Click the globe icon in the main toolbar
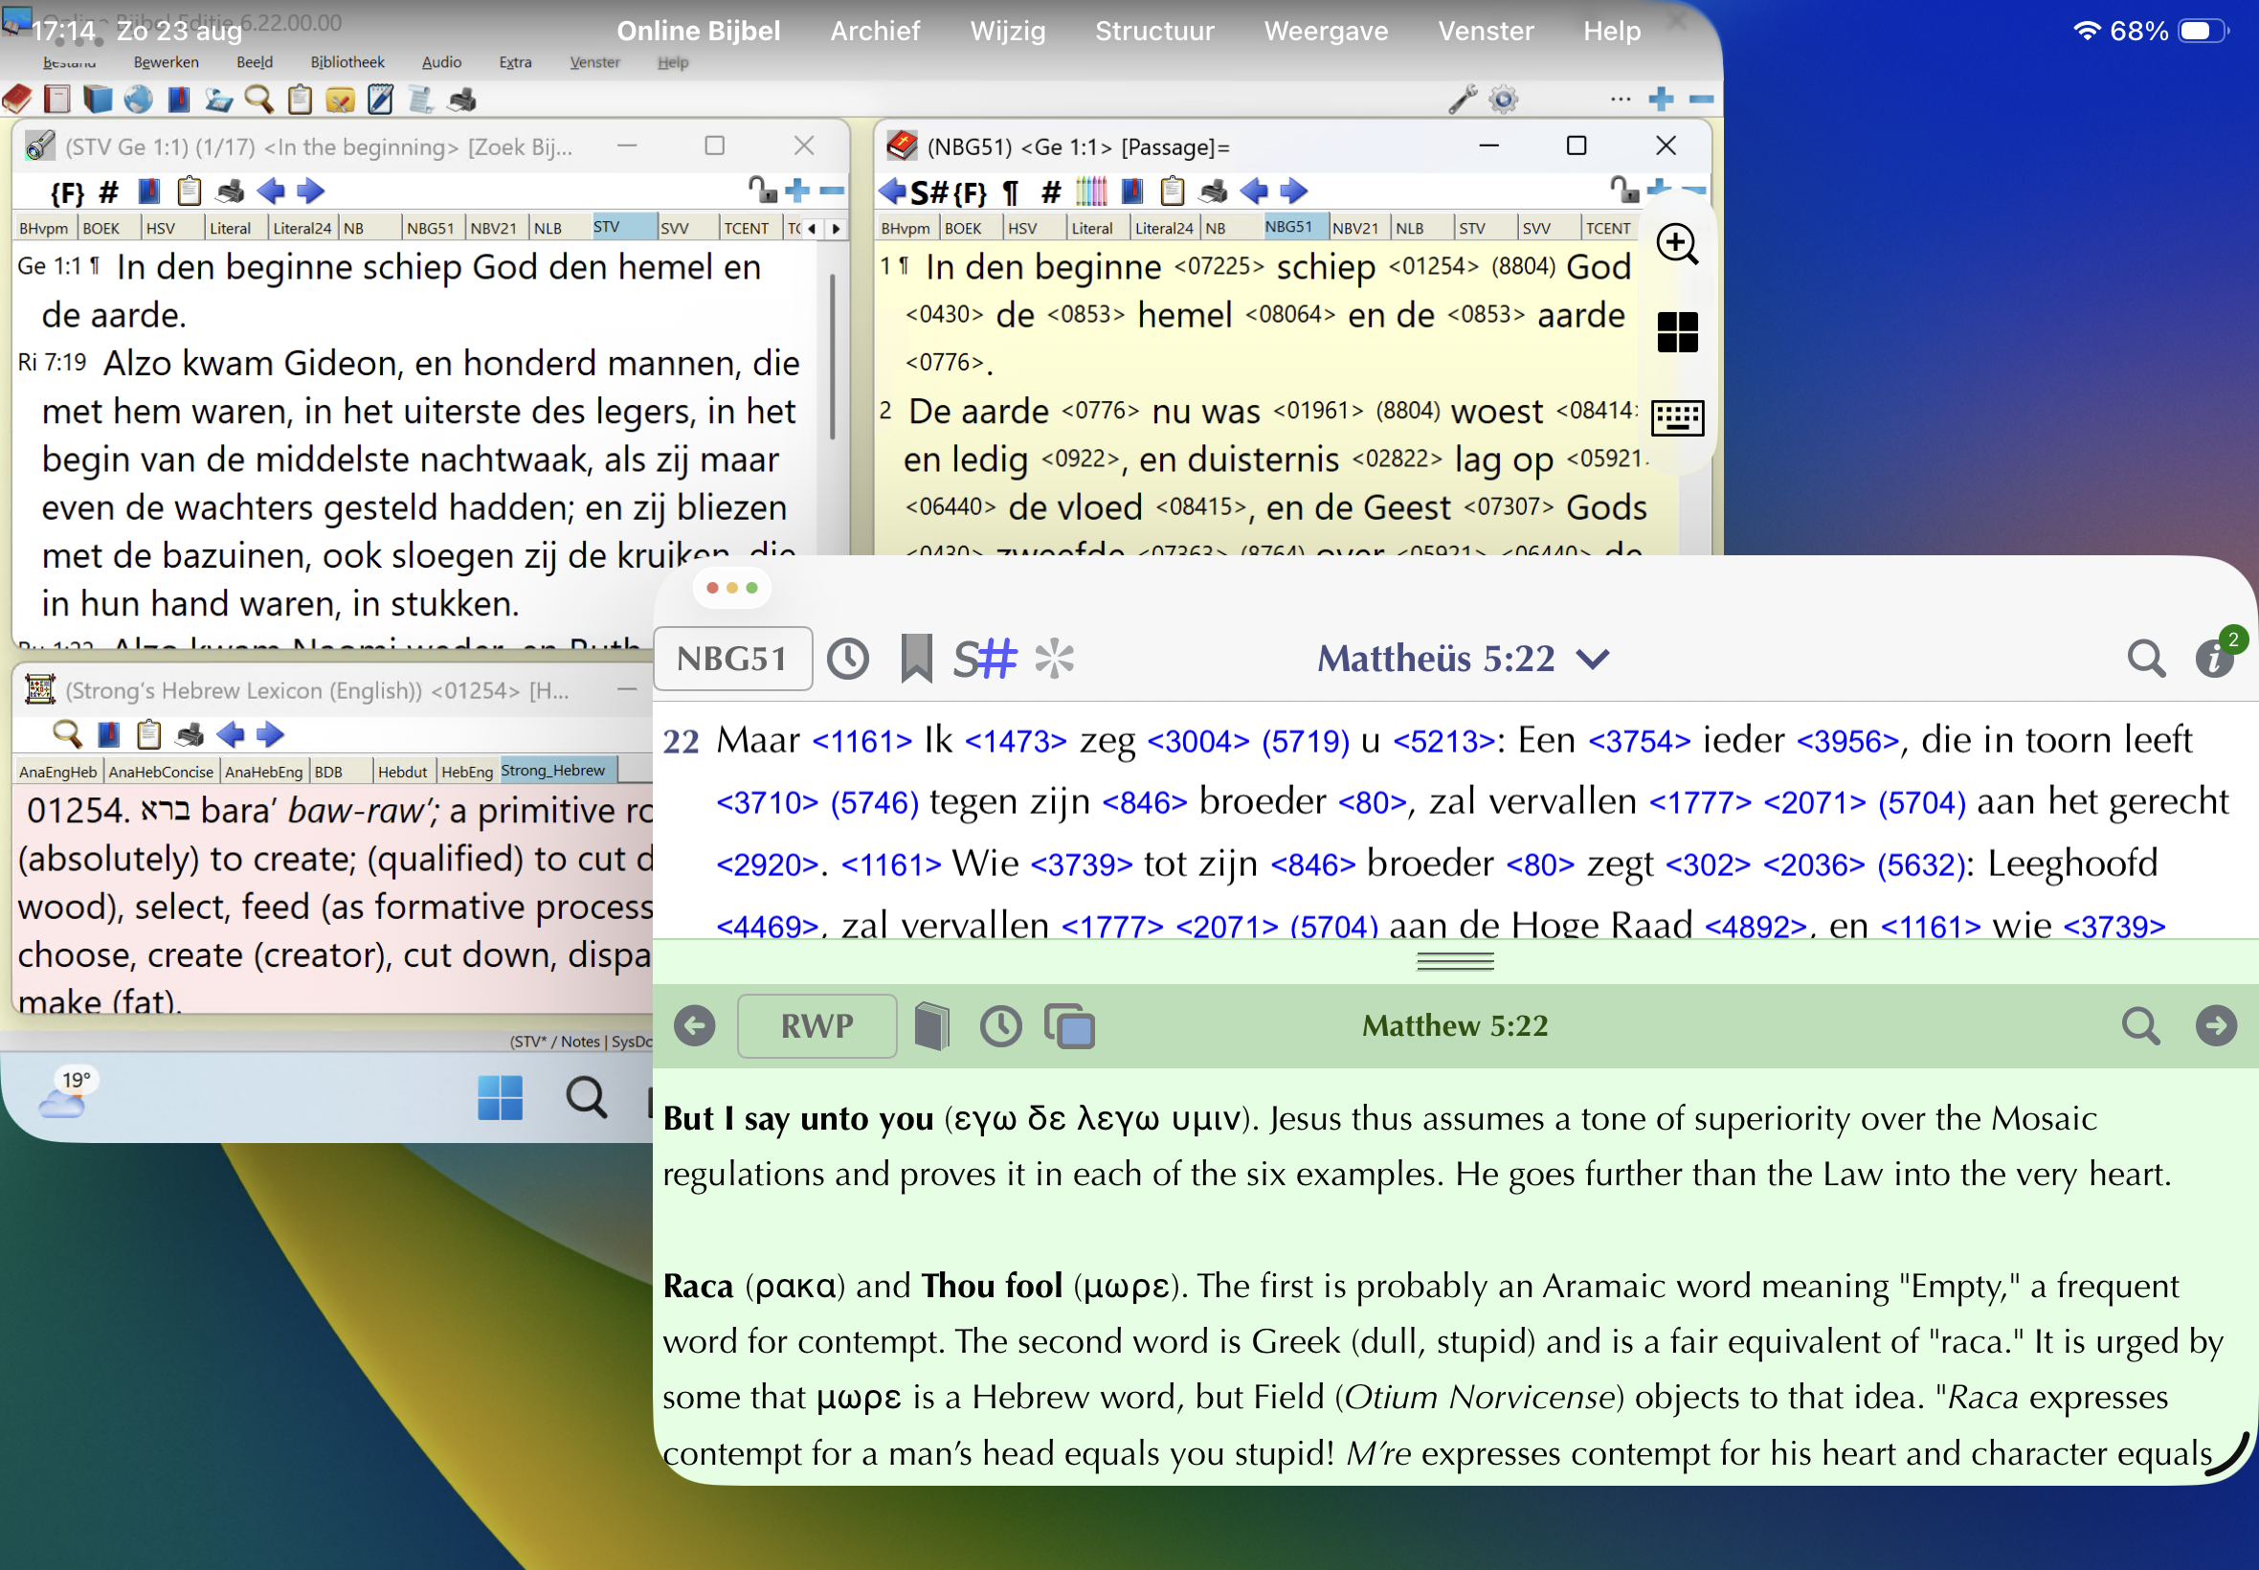 pyautogui.click(x=139, y=100)
